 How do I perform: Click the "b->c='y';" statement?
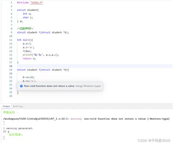pyautogui.click(x=29, y=81)
